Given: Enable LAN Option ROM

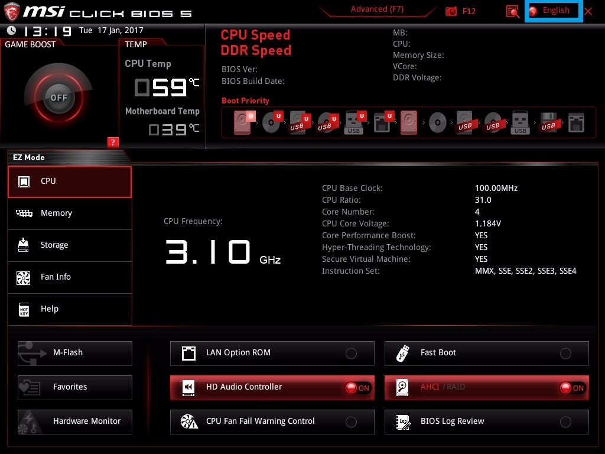Looking at the screenshot, I should [x=351, y=354].
